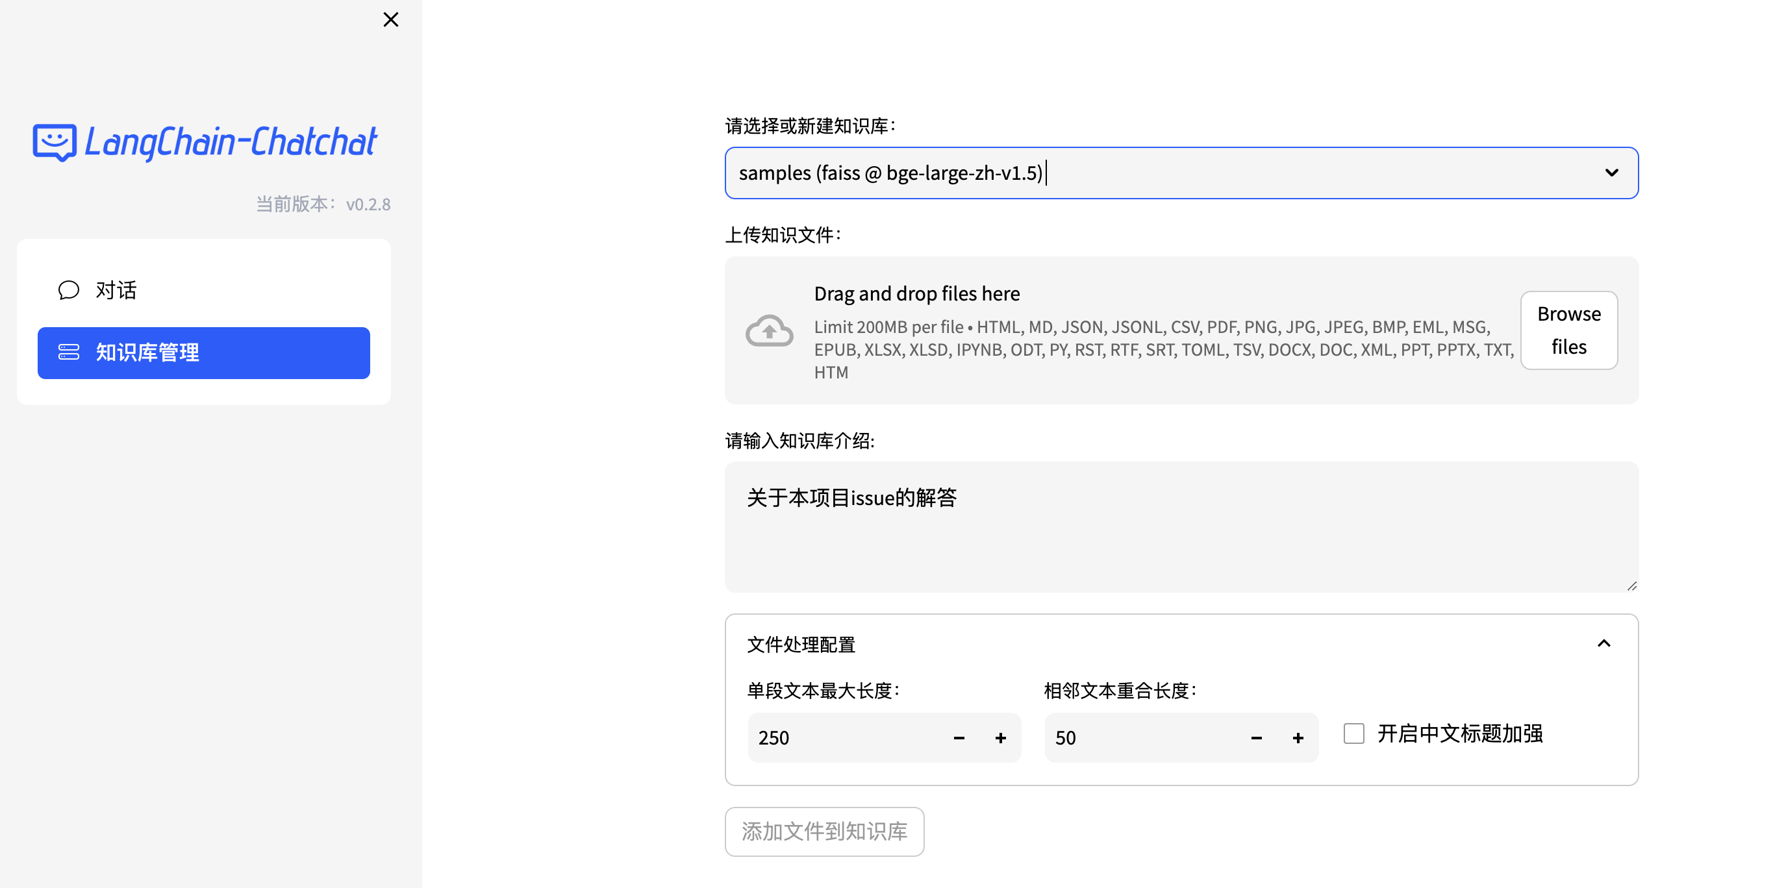Open the knowledge base selection dropdown
This screenshot has height=888, width=1773.
tap(1181, 173)
